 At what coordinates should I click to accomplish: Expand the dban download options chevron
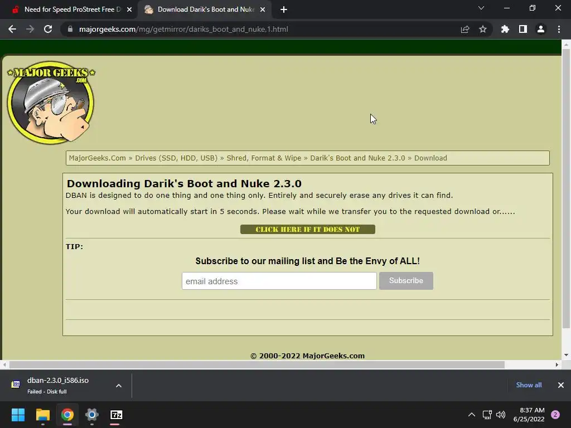coord(119,386)
